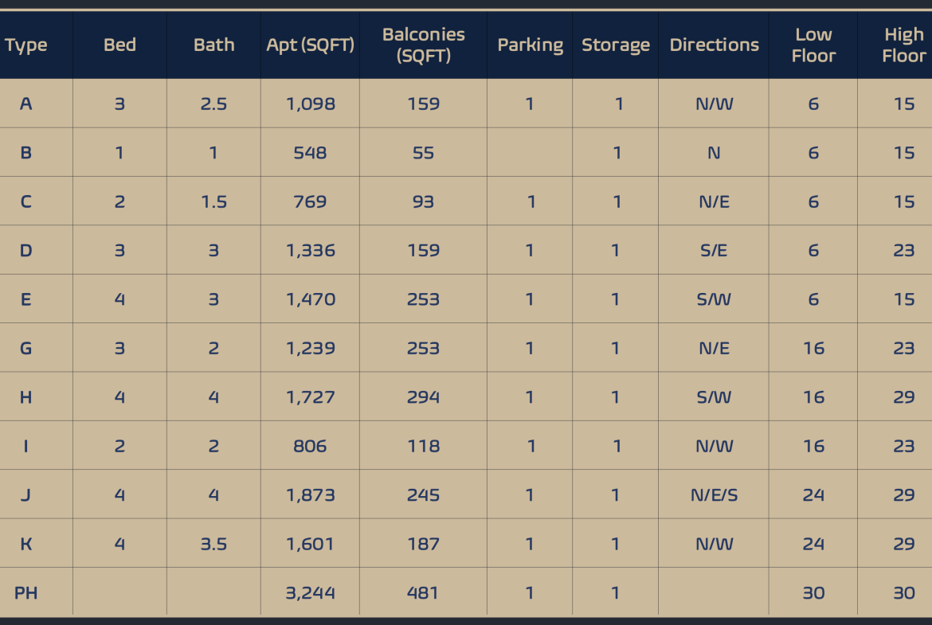
Task: Click the Directions column header
Action: pos(714,45)
